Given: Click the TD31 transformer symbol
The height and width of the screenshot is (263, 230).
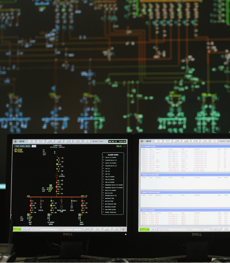Looking at the screenshot, I should [x=72, y=207].
